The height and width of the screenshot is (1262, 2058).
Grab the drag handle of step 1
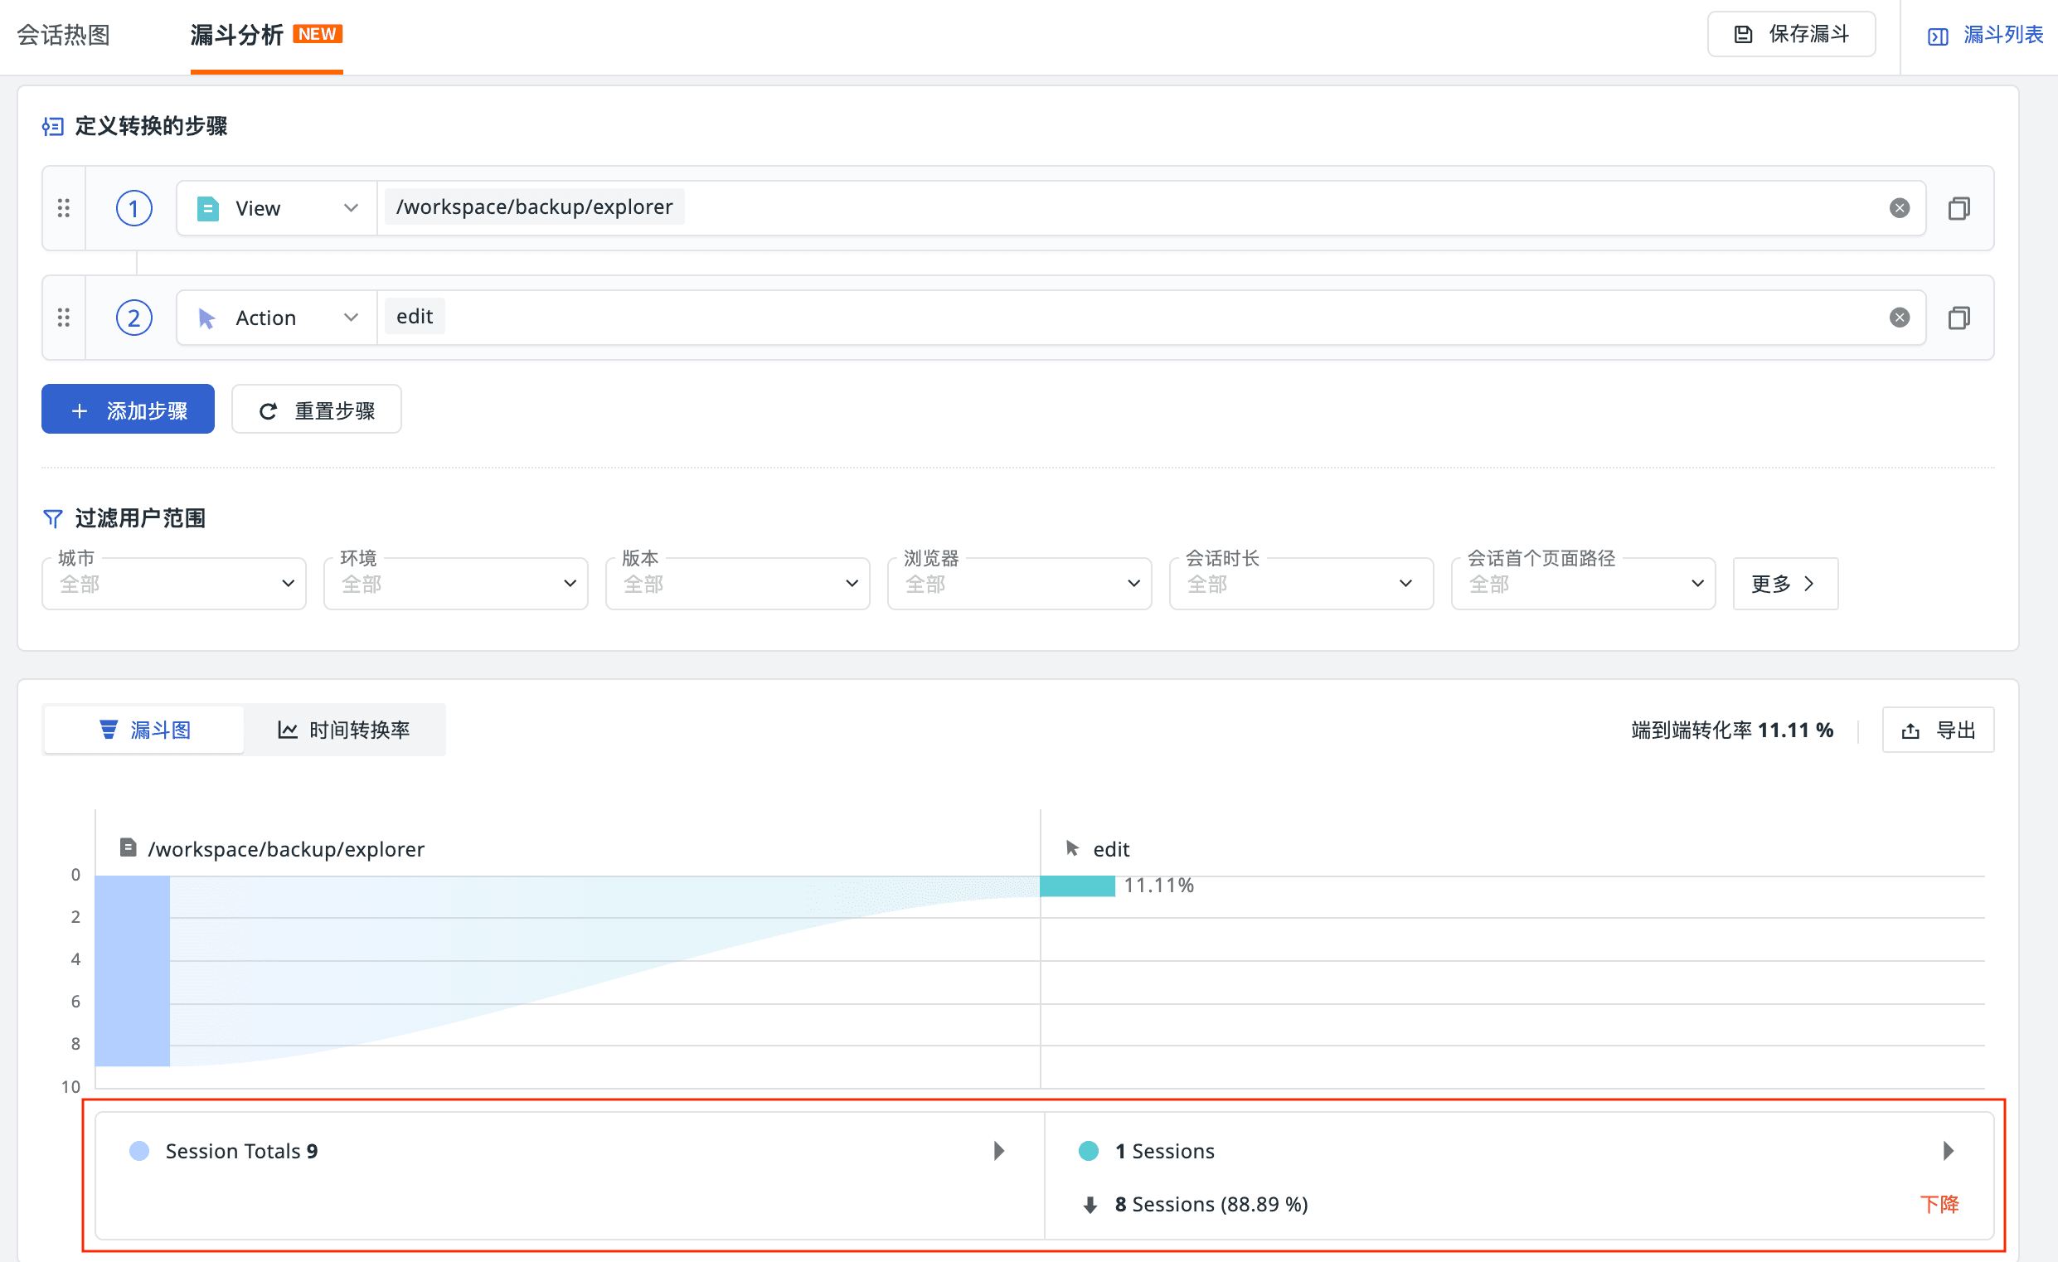point(64,208)
